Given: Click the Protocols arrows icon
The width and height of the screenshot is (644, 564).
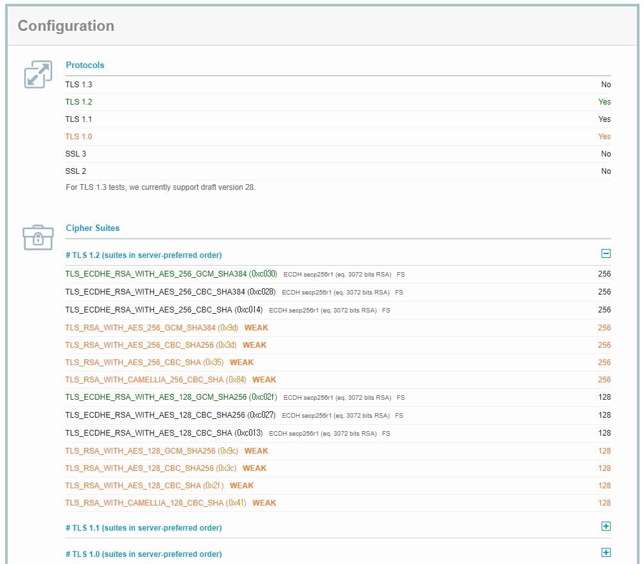Looking at the screenshot, I should (x=38, y=74).
